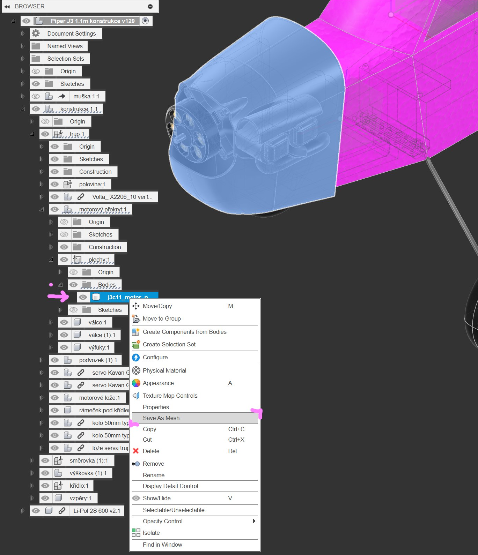Hide the j3c11_motor body visibility eye
Screen dimensions: 478x555
click(x=83, y=297)
